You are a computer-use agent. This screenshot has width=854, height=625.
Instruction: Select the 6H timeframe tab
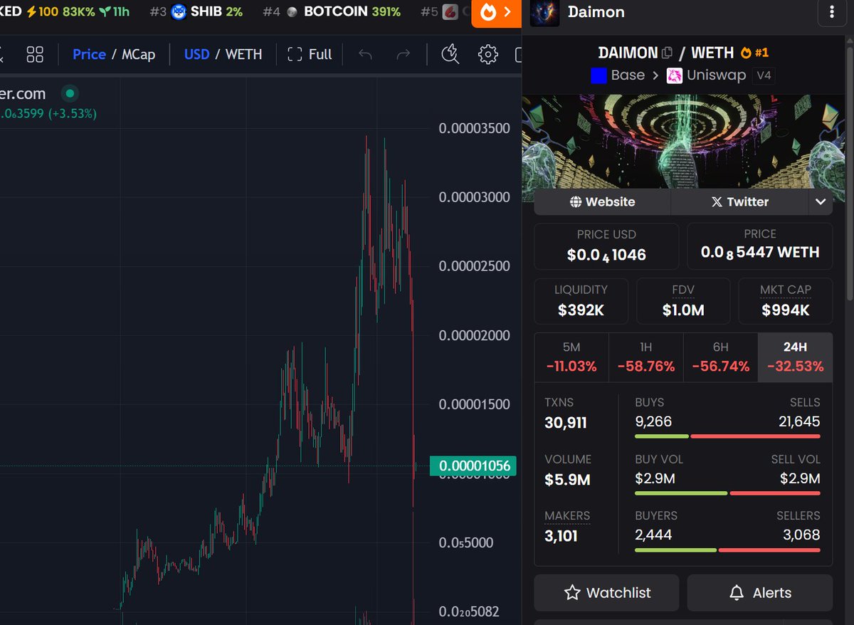pyautogui.click(x=721, y=357)
